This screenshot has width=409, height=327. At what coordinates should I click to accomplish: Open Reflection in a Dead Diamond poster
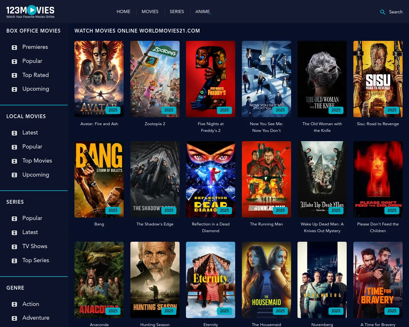pos(211,179)
